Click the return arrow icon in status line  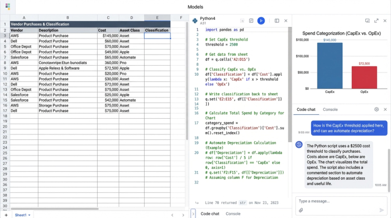click(197, 202)
